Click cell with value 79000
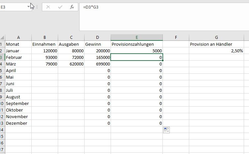The height and width of the screenshot is (154, 249). coord(45,64)
